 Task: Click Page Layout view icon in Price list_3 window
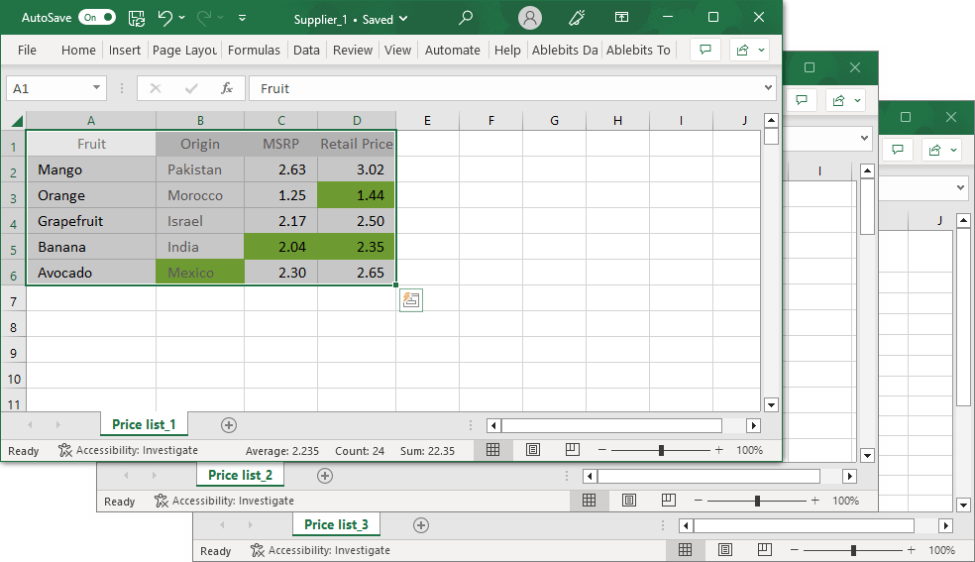(x=725, y=550)
